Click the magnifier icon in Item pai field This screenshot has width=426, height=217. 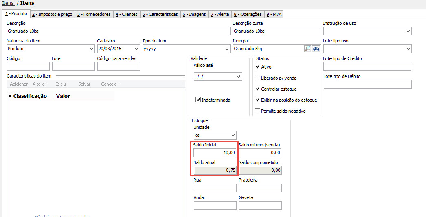point(307,49)
